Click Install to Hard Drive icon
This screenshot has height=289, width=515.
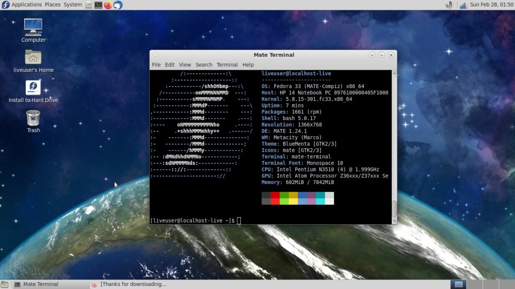pos(33,87)
